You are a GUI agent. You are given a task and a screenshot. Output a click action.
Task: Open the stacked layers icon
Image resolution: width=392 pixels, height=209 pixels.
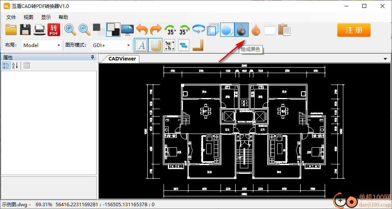click(x=213, y=30)
